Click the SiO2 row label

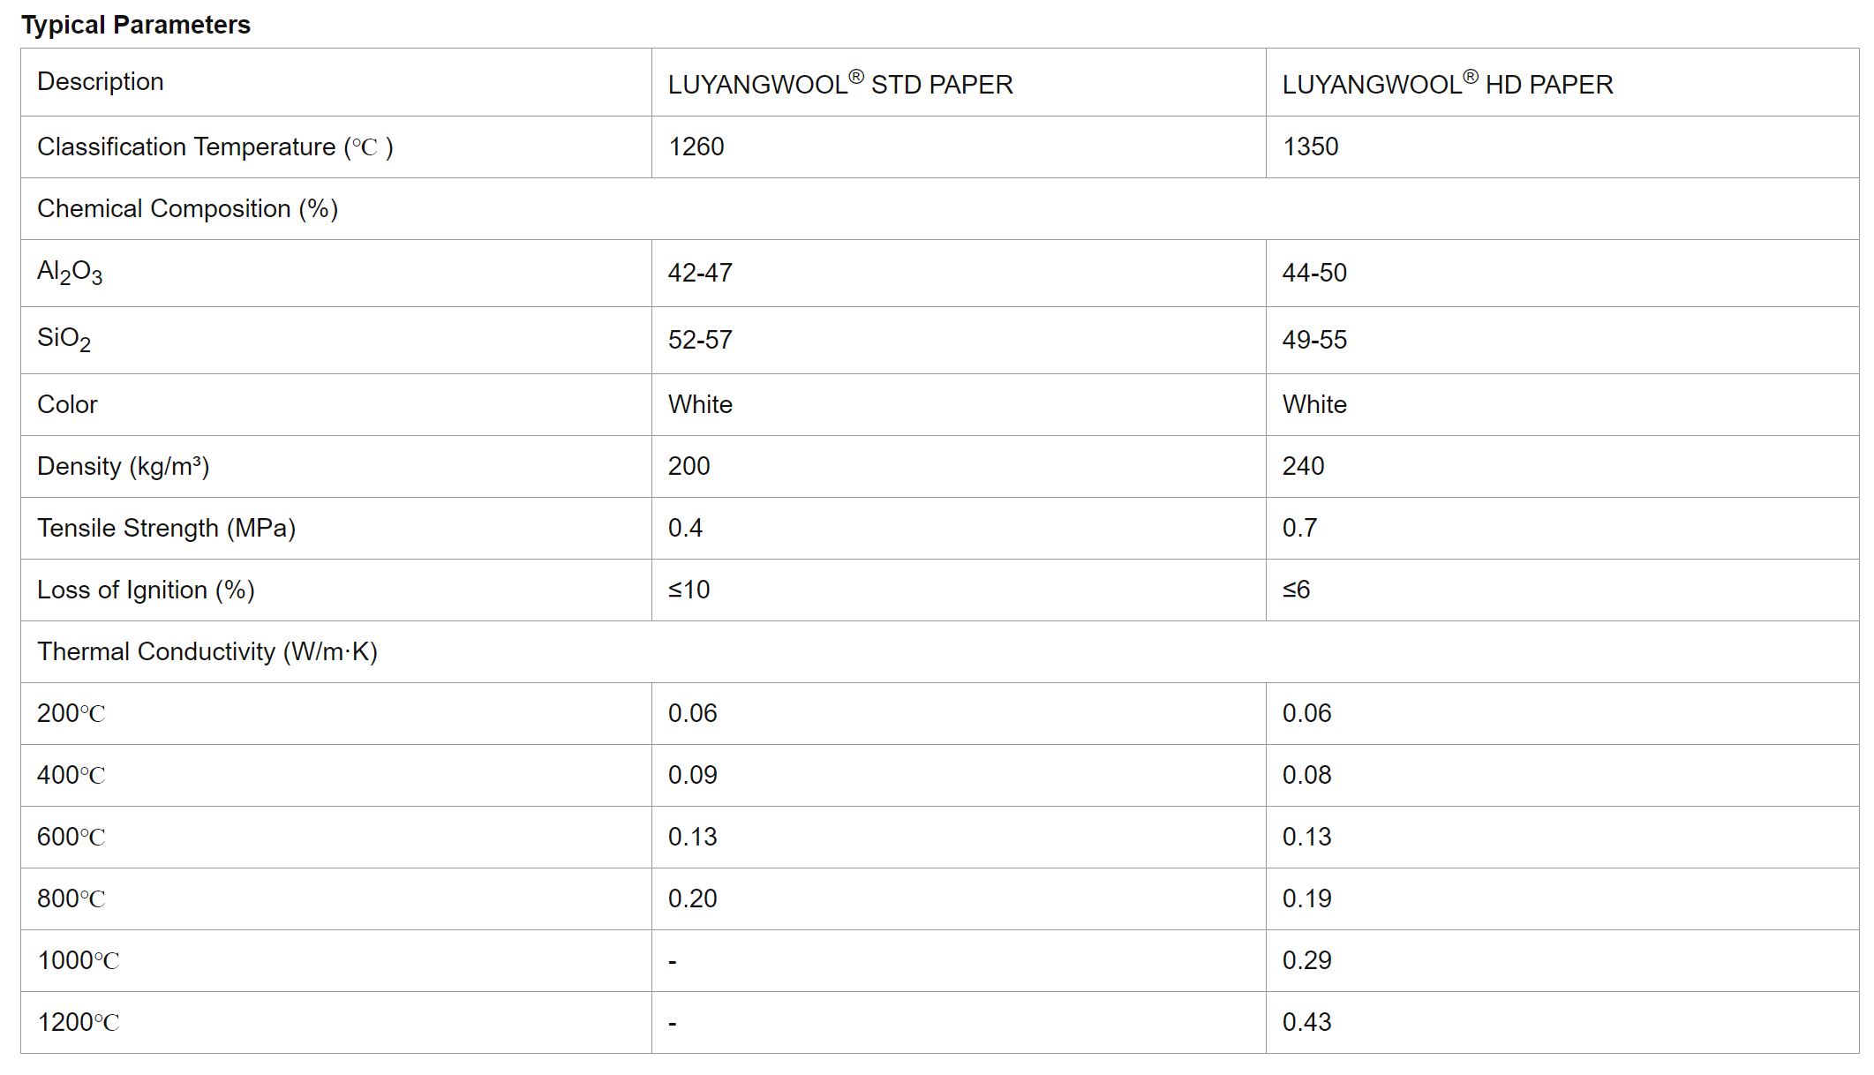coord(64,340)
